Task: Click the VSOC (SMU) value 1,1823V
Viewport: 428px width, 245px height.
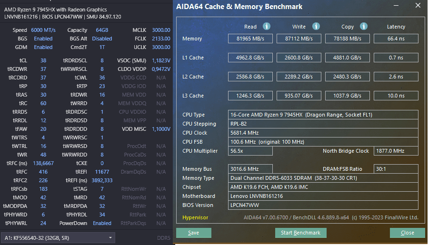Action: pos(161,60)
